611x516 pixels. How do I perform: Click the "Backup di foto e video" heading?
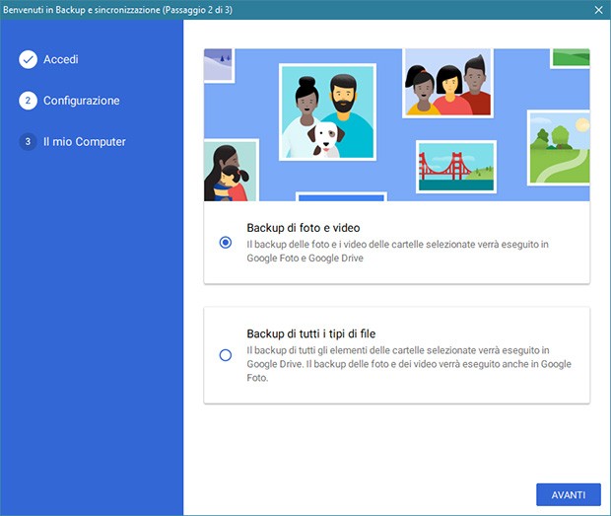click(304, 228)
